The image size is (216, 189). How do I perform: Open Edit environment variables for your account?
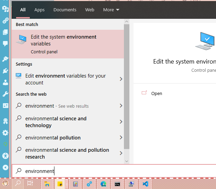point(65,79)
